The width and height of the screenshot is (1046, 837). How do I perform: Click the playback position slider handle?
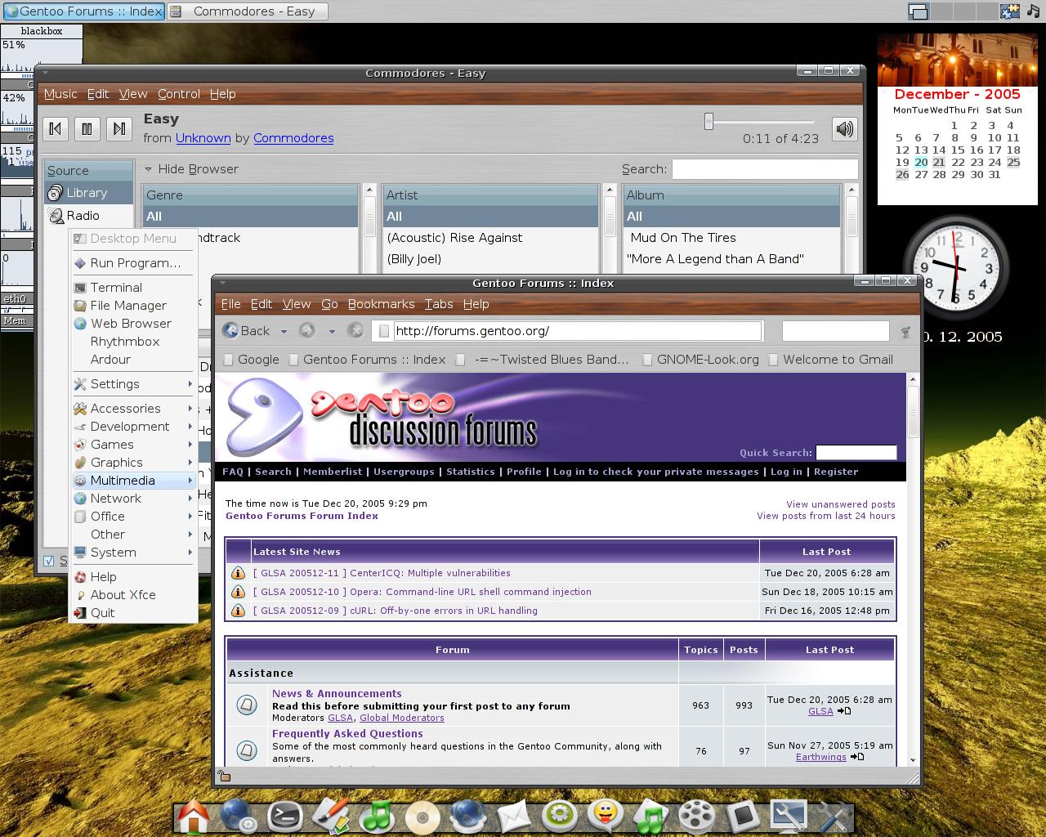point(709,121)
